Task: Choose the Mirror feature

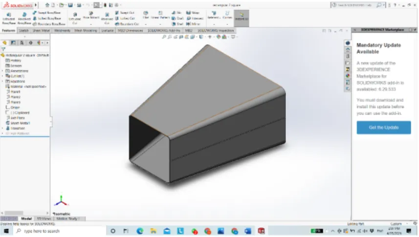Action: [193, 24]
